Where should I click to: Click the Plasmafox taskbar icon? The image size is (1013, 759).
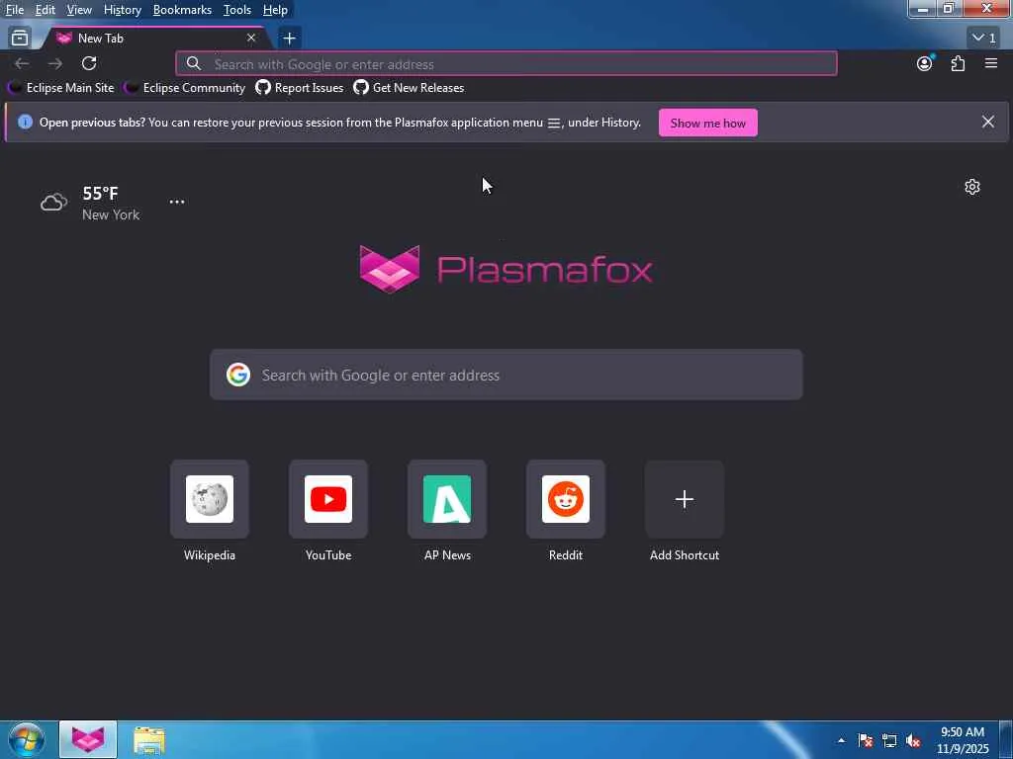88,740
